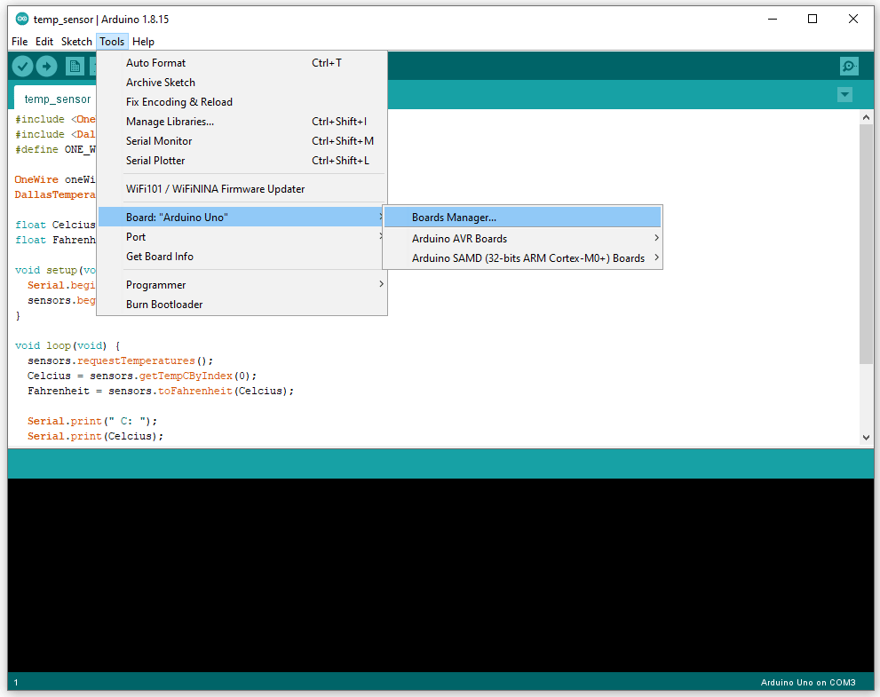
Task: Select Fix Encoding & Reload
Action: 178,102
